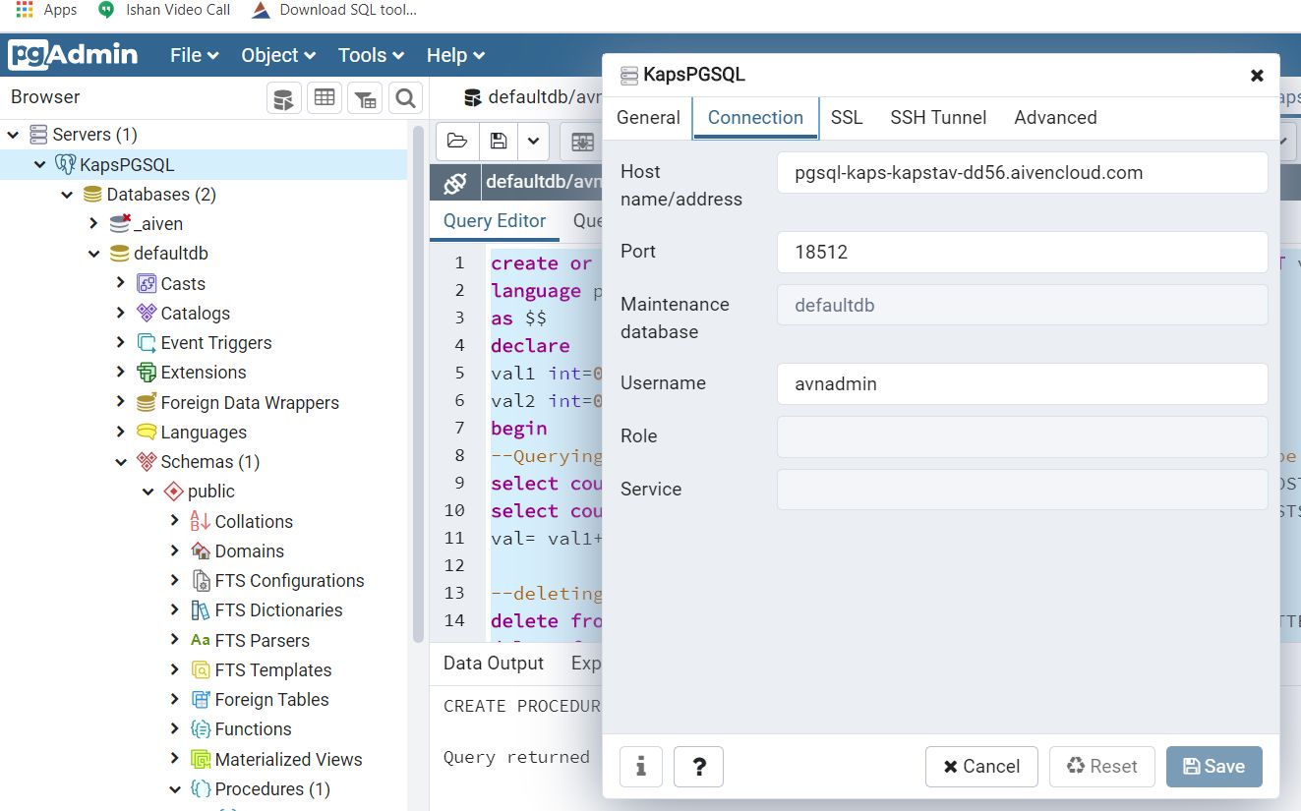The width and height of the screenshot is (1301, 811).
Task: Click the connection status icon beside defaultdb/avn
Action: pyautogui.click(x=454, y=182)
